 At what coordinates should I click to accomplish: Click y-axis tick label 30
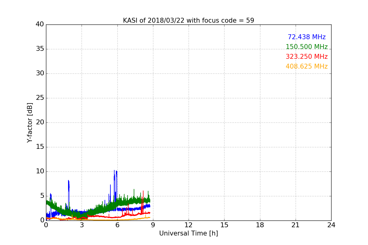(x=40, y=73)
